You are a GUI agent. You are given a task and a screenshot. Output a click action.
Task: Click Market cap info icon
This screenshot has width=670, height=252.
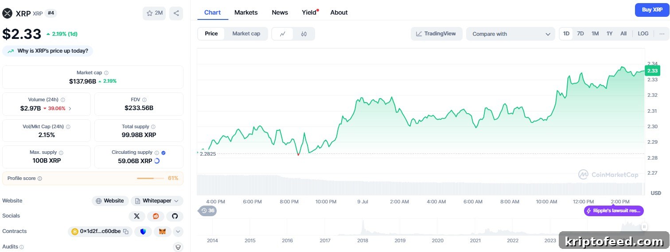tap(106, 73)
